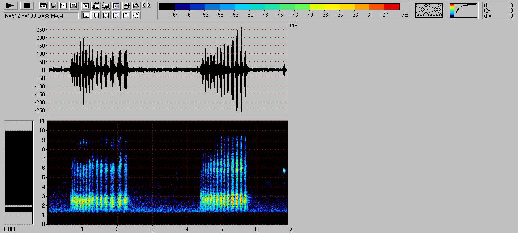Click the printer icon in toolbar
518x233 pixels.
point(126,6)
